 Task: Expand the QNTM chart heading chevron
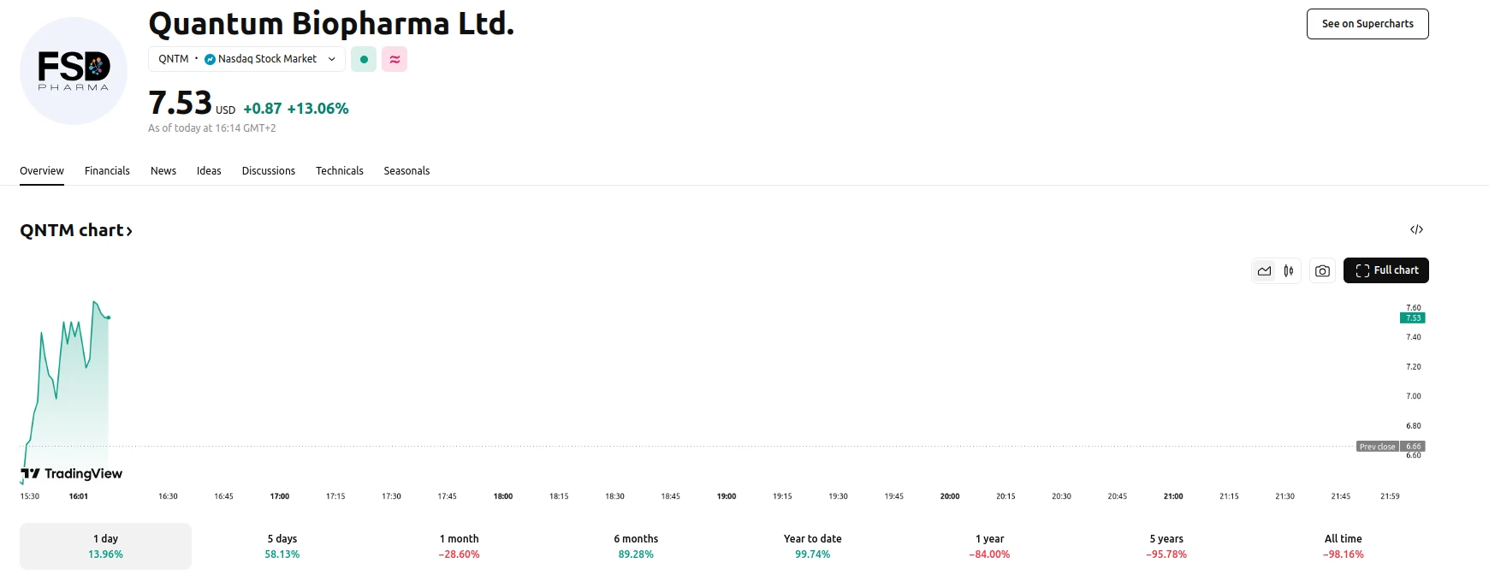pyautogui.click(x=129, y=231)
